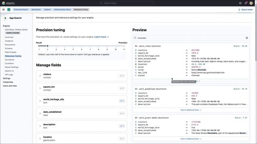
Task: Click the Search Elastic global search field
Action: tap(127, 3)
